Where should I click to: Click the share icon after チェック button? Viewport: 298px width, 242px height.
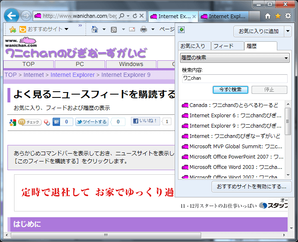(x=47, y=122)
